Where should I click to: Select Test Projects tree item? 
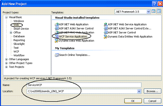coord(17,67)
